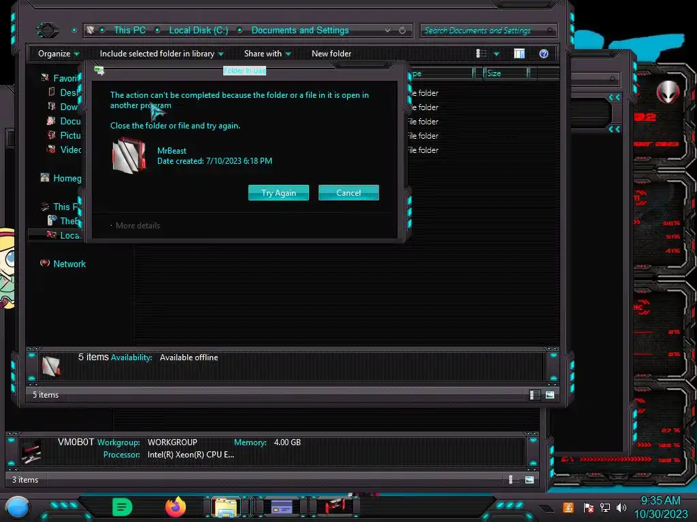Image resolution: width=697 pixels, height=522 pixels.
Task: Click the Start orb button
Action: tap(17, 507)
